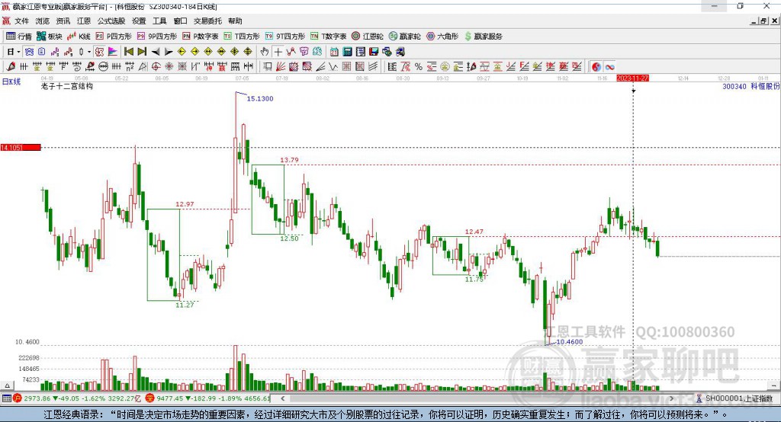Select the circled crosshair target tool
Image resolution: width=781 pixels, height=422 pixels.
(x=156, y=67)
